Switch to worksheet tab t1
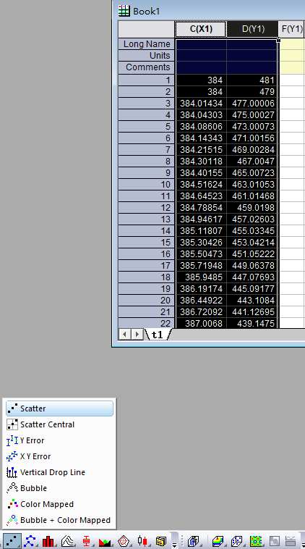This screenshot has width=305, height=549. tap(158, 335)
